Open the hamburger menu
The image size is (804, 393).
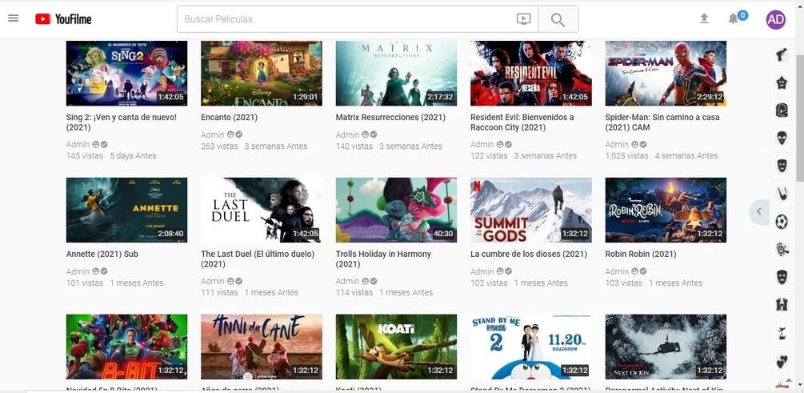[x=14, y=18]
